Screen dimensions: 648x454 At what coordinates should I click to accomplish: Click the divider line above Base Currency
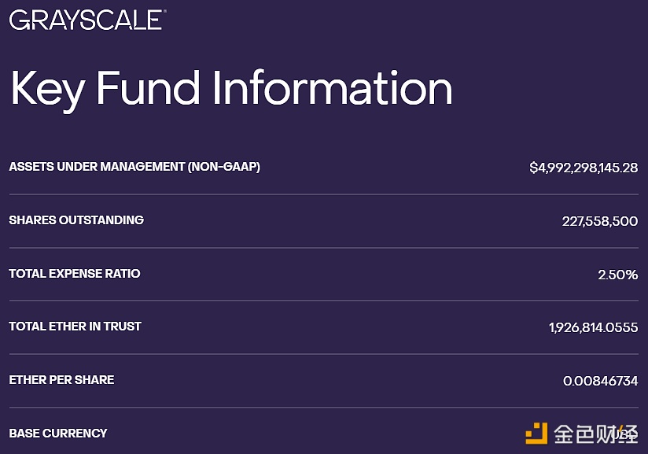[x=323, y=408]
